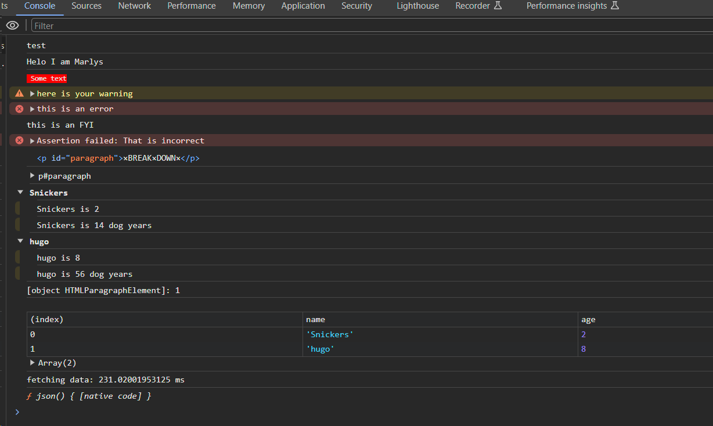Screen dimensions: 713x426
Task: Click the console prompt input line
Action: pos(366,412)
